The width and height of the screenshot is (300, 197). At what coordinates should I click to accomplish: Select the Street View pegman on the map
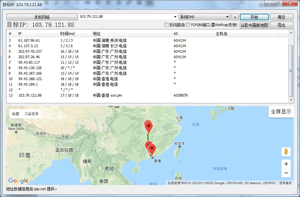286,151
